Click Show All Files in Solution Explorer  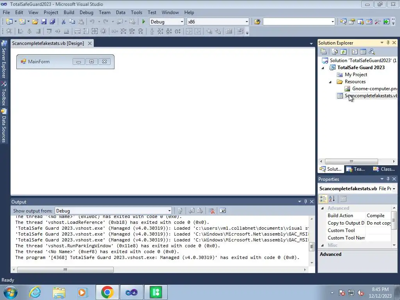335,52
